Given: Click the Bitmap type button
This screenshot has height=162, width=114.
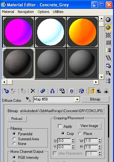Looking at the screenshot, I should [x=95, y=99].
